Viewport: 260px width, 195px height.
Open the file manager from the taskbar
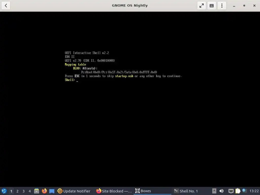click(37, 191)
